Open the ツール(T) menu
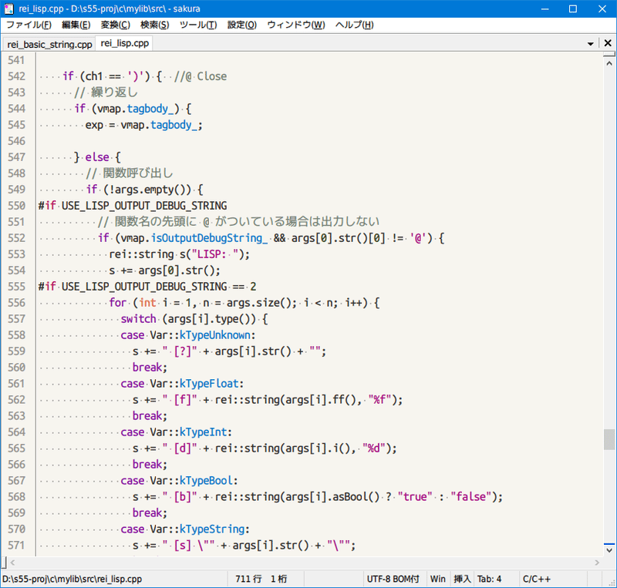The width and height of the screenshot is (617, 588). tap(198, 25)
